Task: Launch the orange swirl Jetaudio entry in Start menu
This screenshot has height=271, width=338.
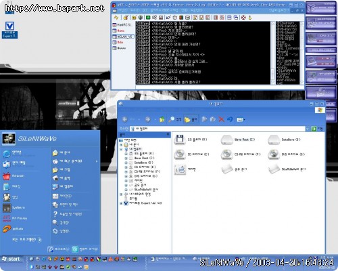Action: click(x=13, y=229)
